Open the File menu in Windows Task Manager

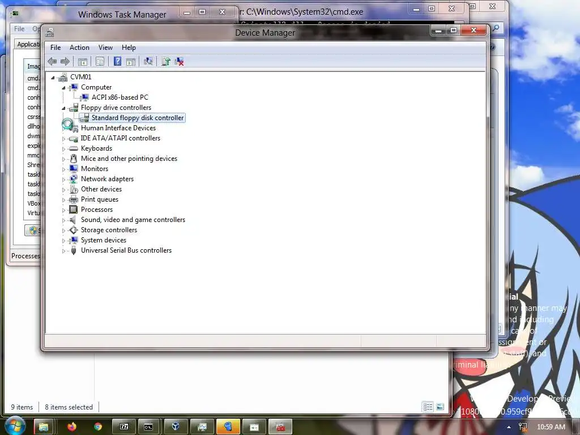(x=19, y=28)
